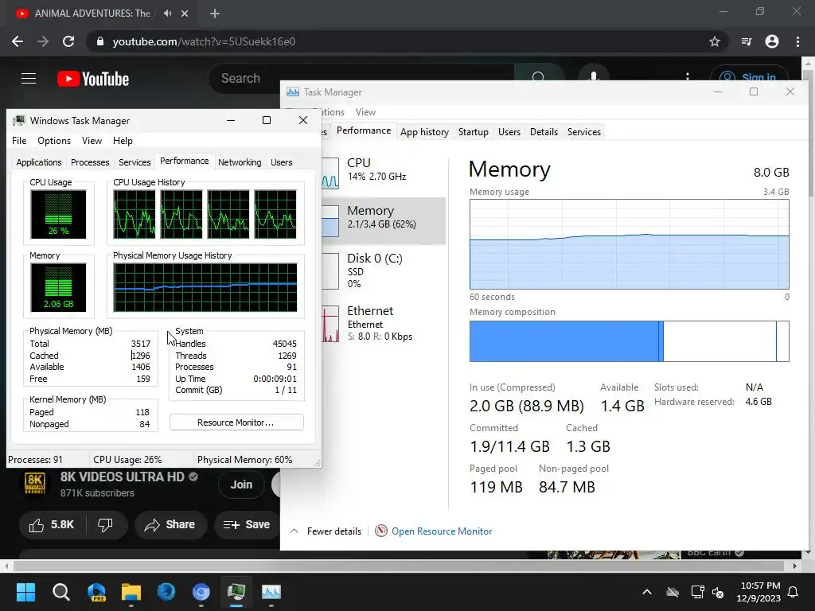Open Chrome profile avatar icon

tap(772, 41)
